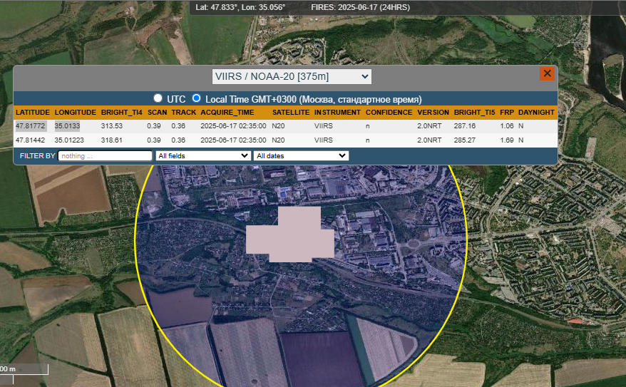The height and width of the screenshot is (387, 626).
Task: Sort by the BRIGHT_TI5 column header
Action: click(x=474, y=113)
